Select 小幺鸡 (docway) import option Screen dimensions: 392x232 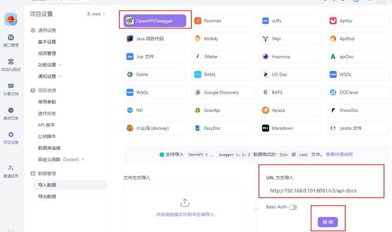click(155, 128)
